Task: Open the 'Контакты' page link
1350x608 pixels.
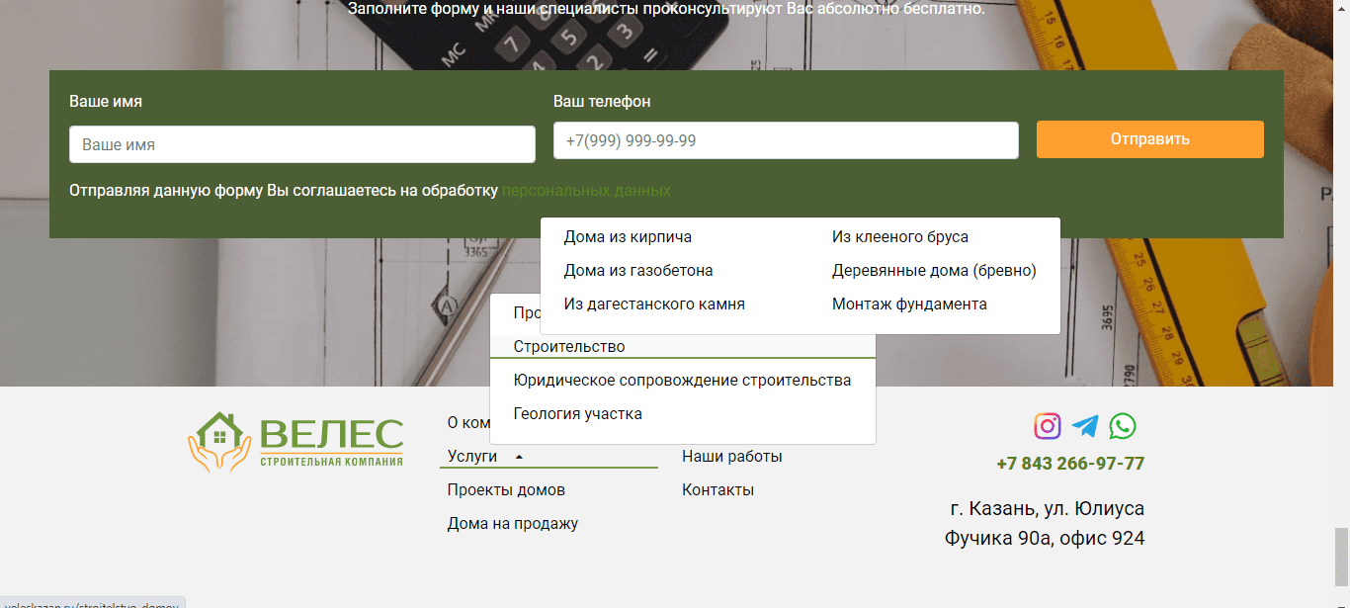Action: 717,488
